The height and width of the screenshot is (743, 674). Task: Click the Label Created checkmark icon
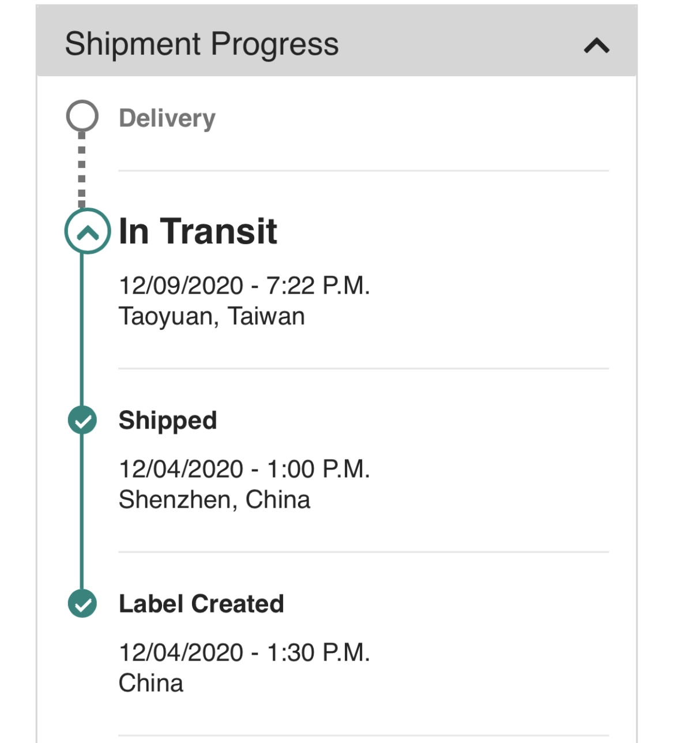point(82,603)
